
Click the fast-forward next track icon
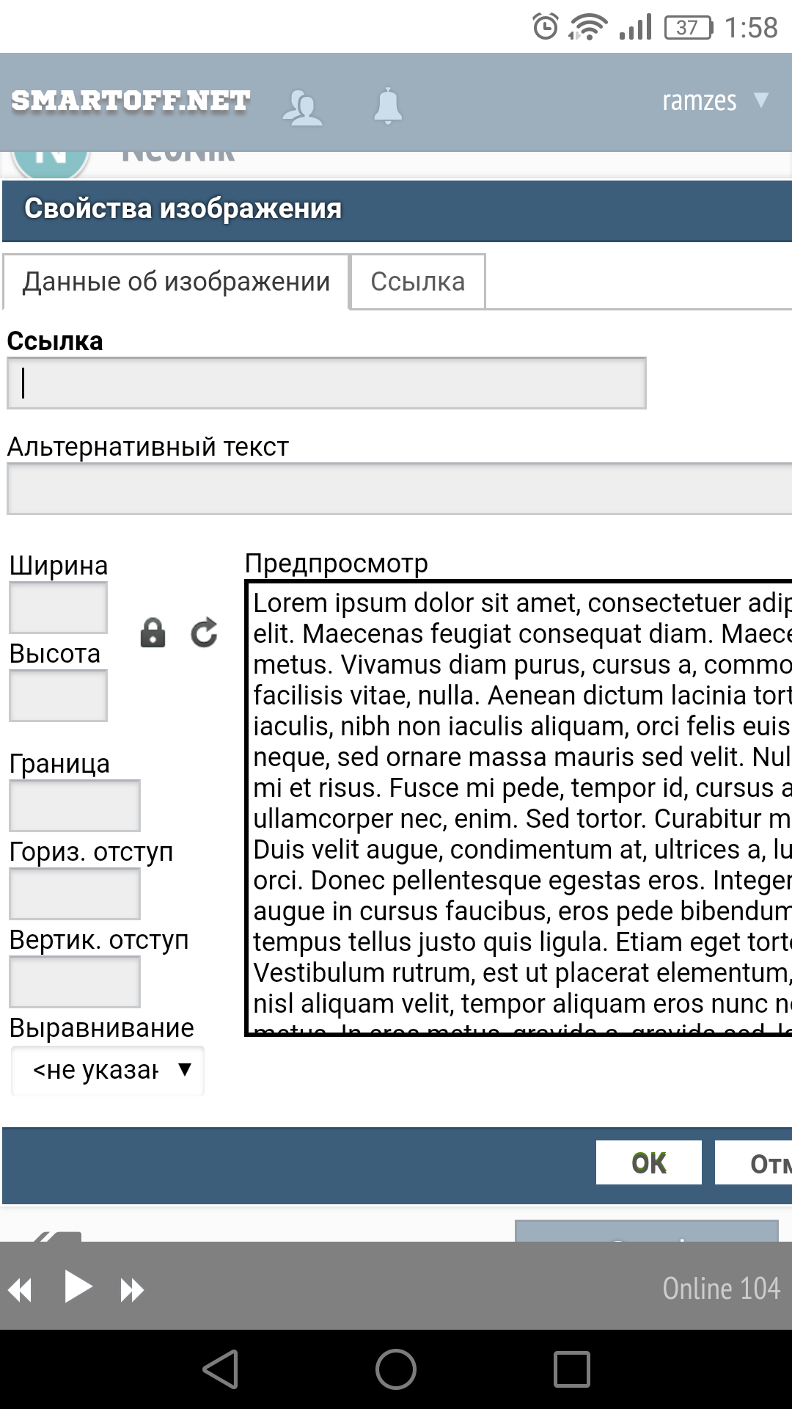click(132, 1289)
